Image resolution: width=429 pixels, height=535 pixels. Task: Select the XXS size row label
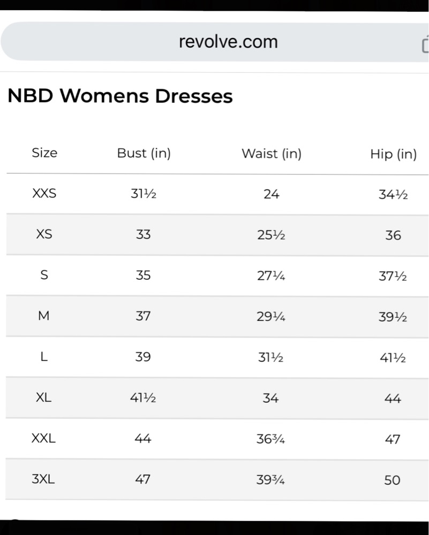click(x=44, y=194)
